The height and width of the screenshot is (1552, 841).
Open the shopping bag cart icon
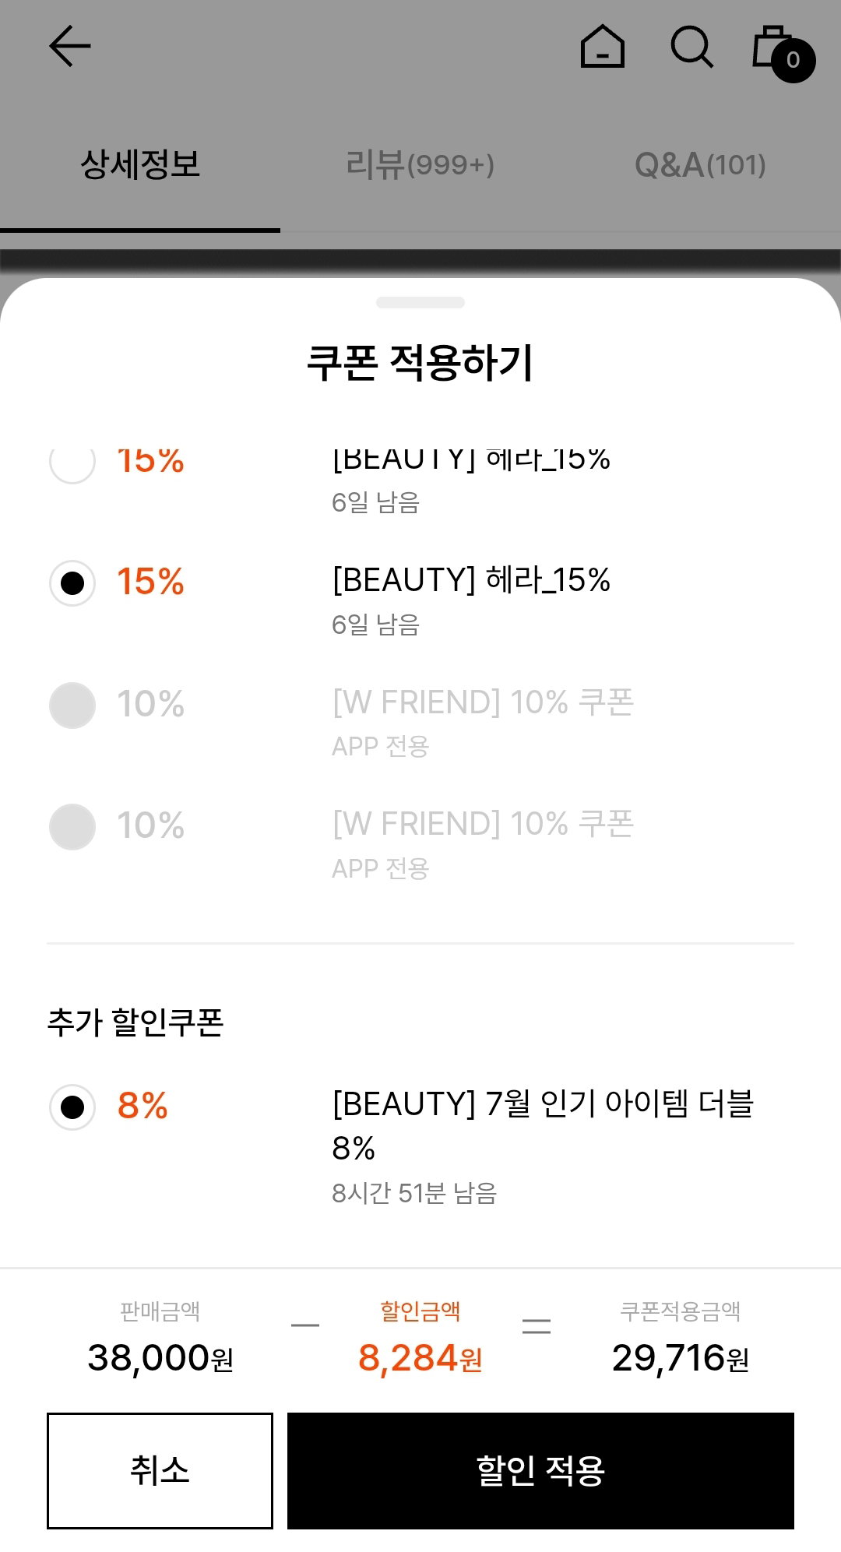[x=772, y=47]
